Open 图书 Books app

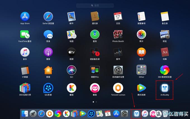[141, 52]
